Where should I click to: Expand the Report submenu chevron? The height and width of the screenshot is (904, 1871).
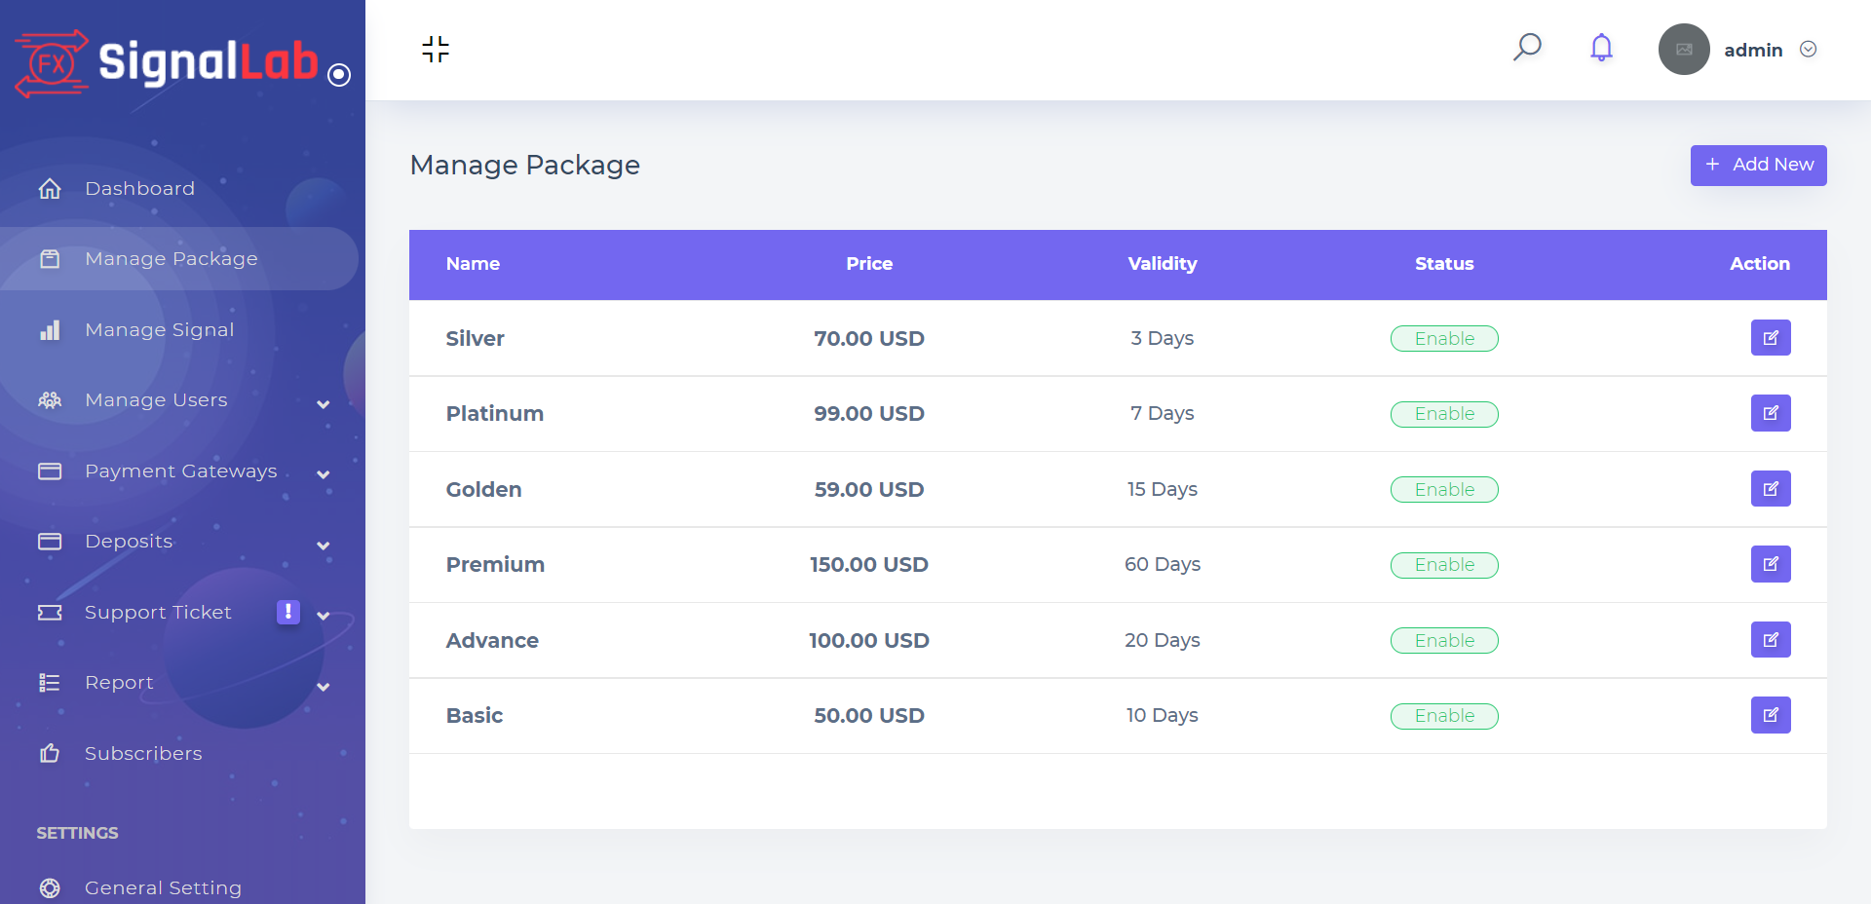[x=323, y=687]
